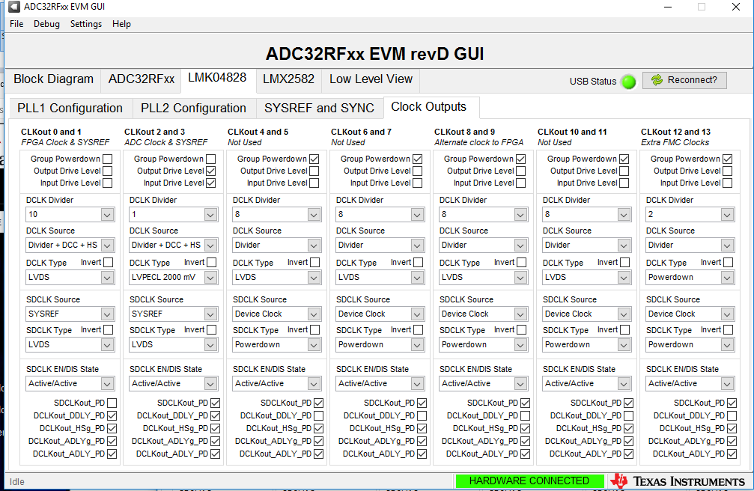
Task: Click the green USB Status indicator light
Action: tap(628, 82)
